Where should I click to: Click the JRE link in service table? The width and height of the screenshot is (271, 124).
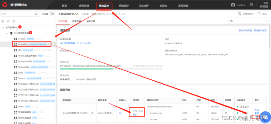coord(120,113)
